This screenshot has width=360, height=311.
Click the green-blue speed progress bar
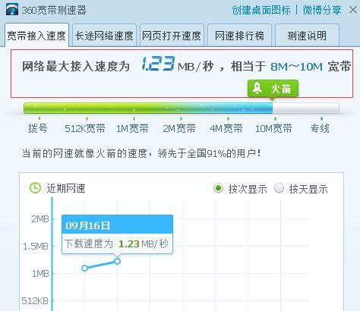[182, 108]
